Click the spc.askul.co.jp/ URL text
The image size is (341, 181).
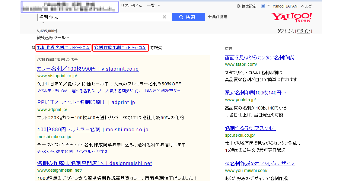tap(240, 135)
